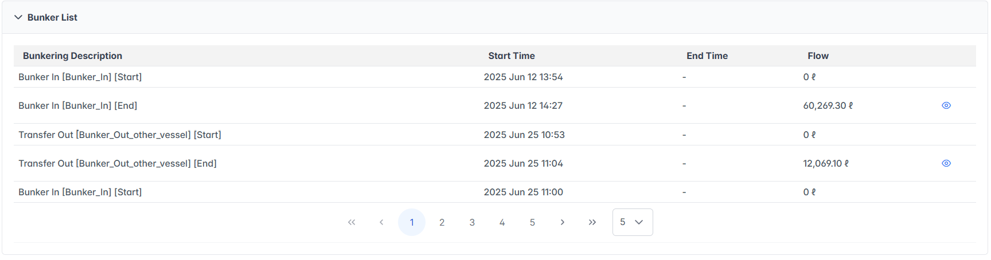Go to page 4
Screen dimensions: 991x260
coord(502,222)
